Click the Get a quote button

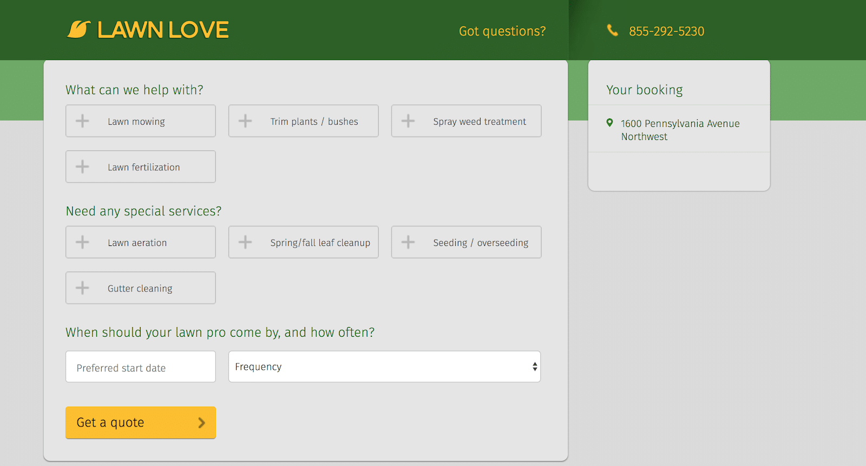(141, 423)
